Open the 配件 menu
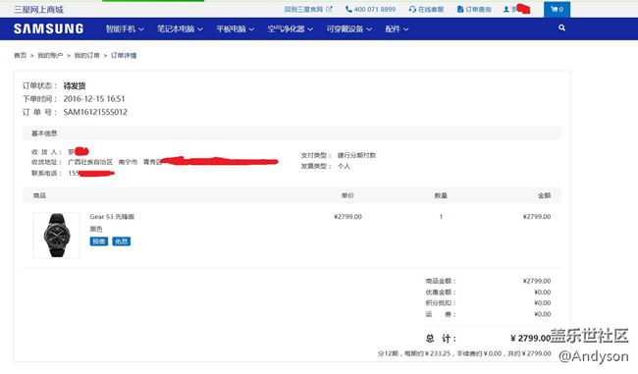 click(x=397, y=28)
